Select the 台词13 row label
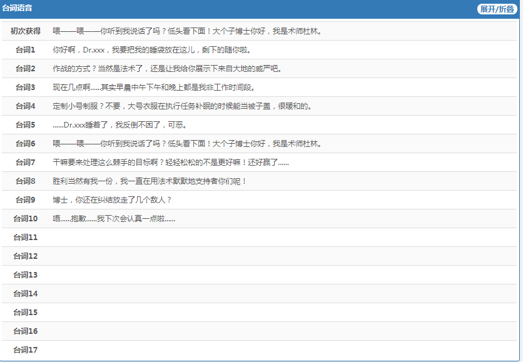 (x=26, y=275)
